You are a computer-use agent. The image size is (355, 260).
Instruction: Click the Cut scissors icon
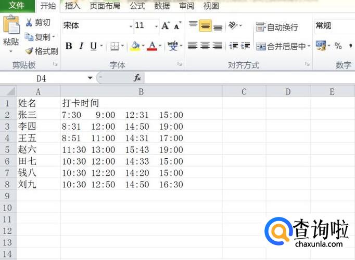pos(29,23)
